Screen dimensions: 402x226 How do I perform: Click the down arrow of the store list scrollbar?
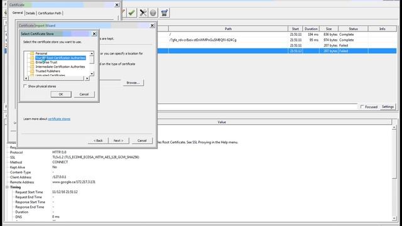(x=92, y=74)
